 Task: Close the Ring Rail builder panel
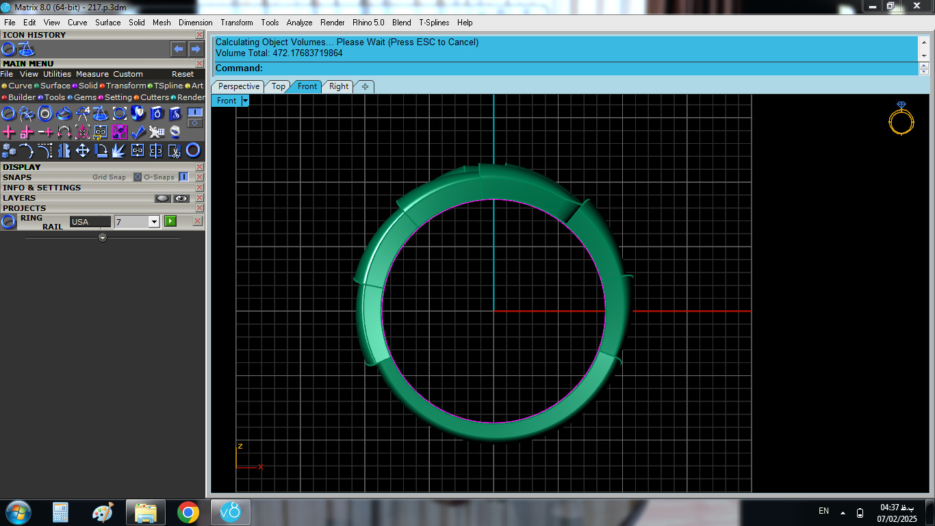[x=198, y=221]
